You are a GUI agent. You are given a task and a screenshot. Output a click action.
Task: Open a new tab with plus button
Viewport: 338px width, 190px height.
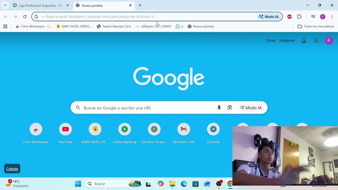140,5
